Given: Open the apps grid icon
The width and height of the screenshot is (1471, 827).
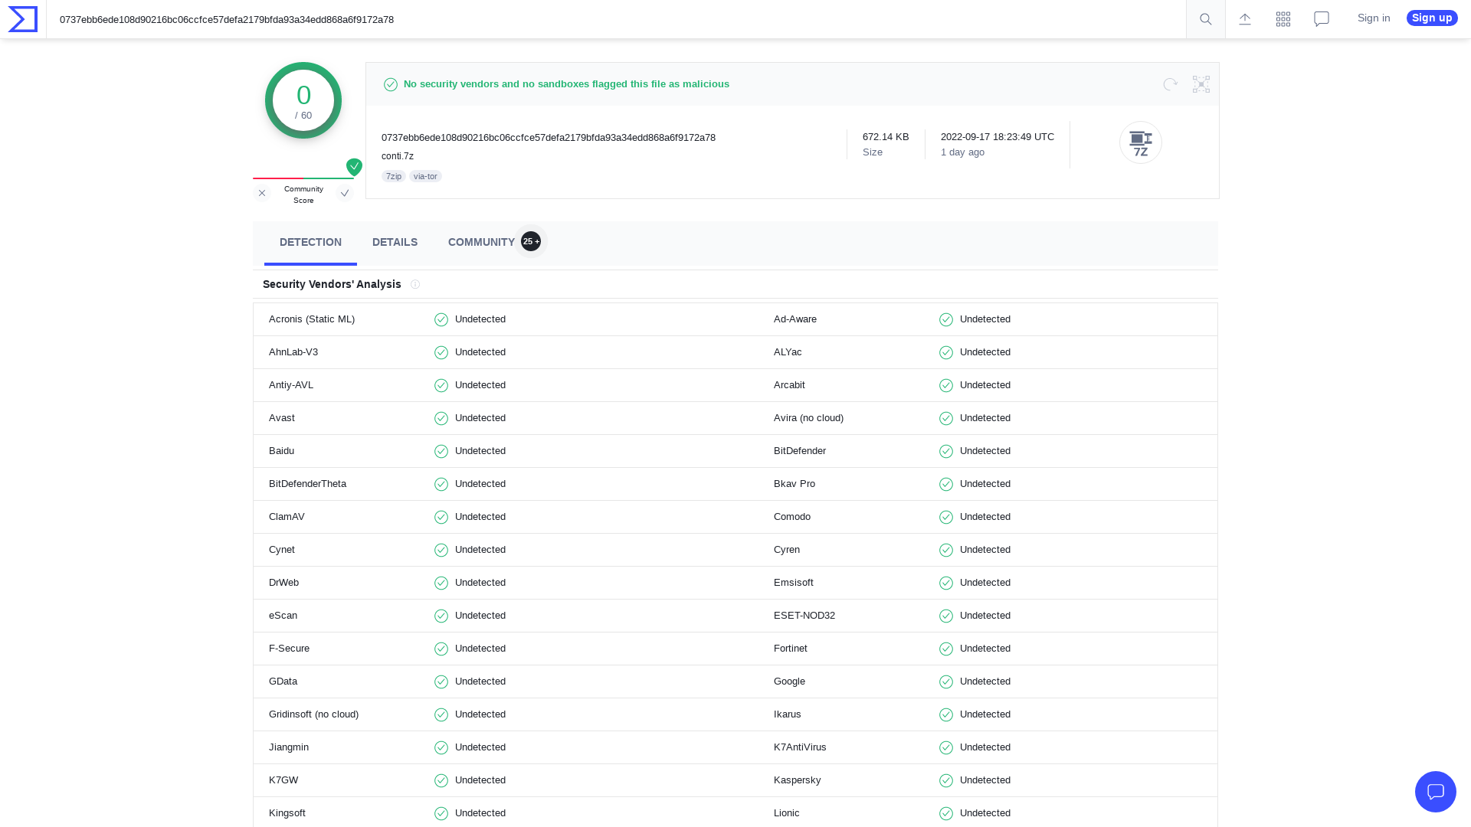Looking at the screenshot, I should click(x=1283, y=19).
